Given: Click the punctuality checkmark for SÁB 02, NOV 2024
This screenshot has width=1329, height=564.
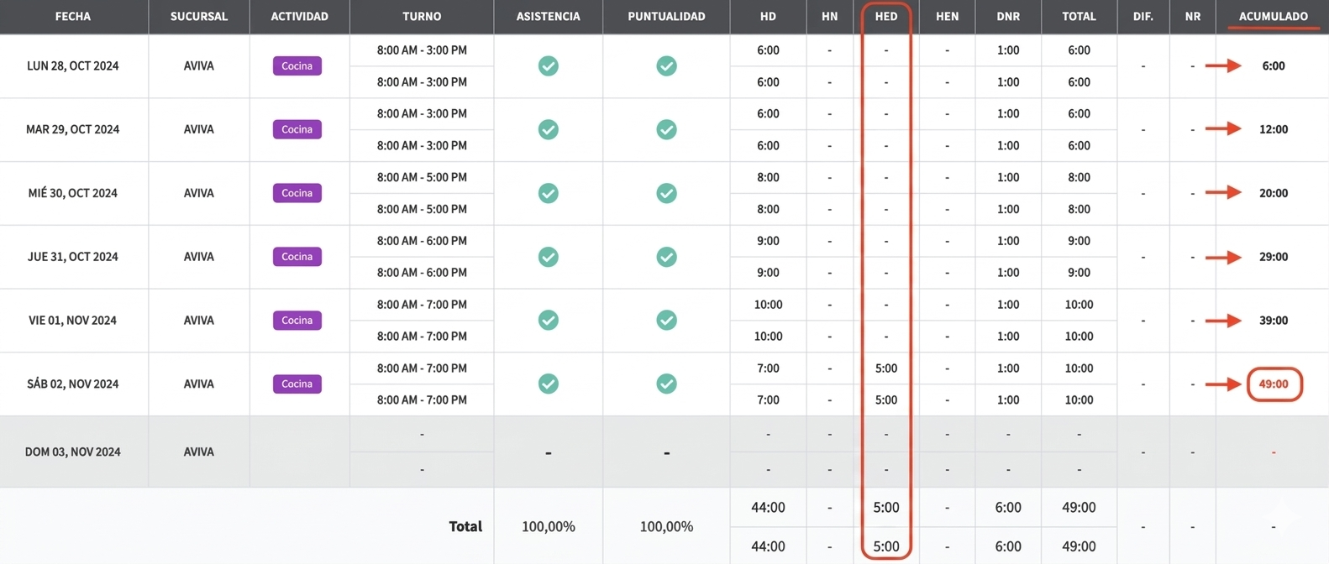Looking at the screenshot, I should [666, 384].
